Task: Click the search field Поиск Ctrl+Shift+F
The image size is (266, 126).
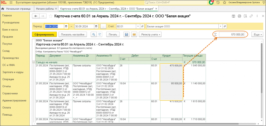Action: point(176,3)
